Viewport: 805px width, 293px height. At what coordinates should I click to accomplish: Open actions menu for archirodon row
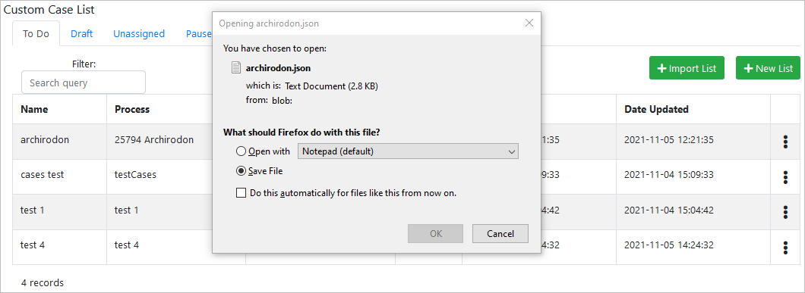pyautogui.click(x=785, y=142)
